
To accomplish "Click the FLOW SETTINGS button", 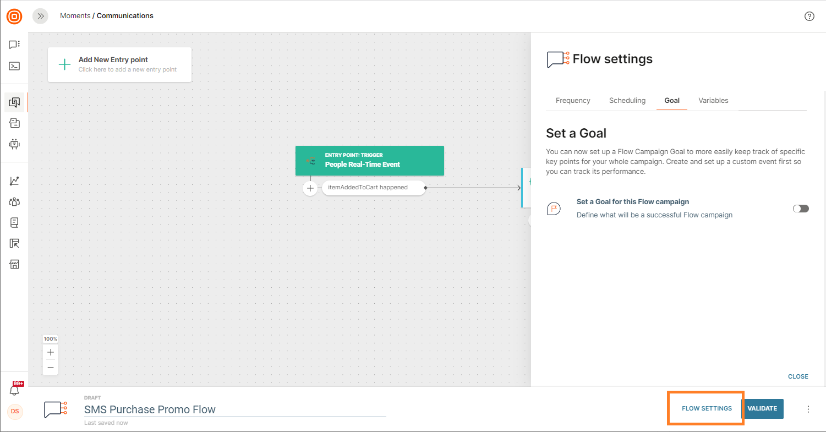I will tap(707, 408).
